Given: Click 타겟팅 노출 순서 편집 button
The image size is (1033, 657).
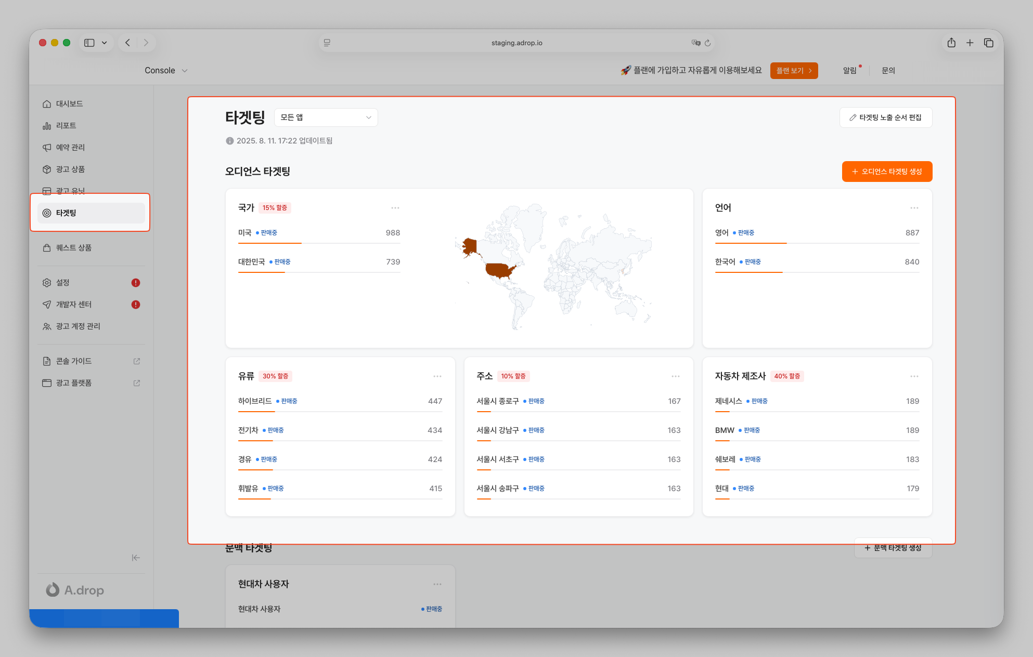Looking at the screenshot, I should [x=885, y=117].
